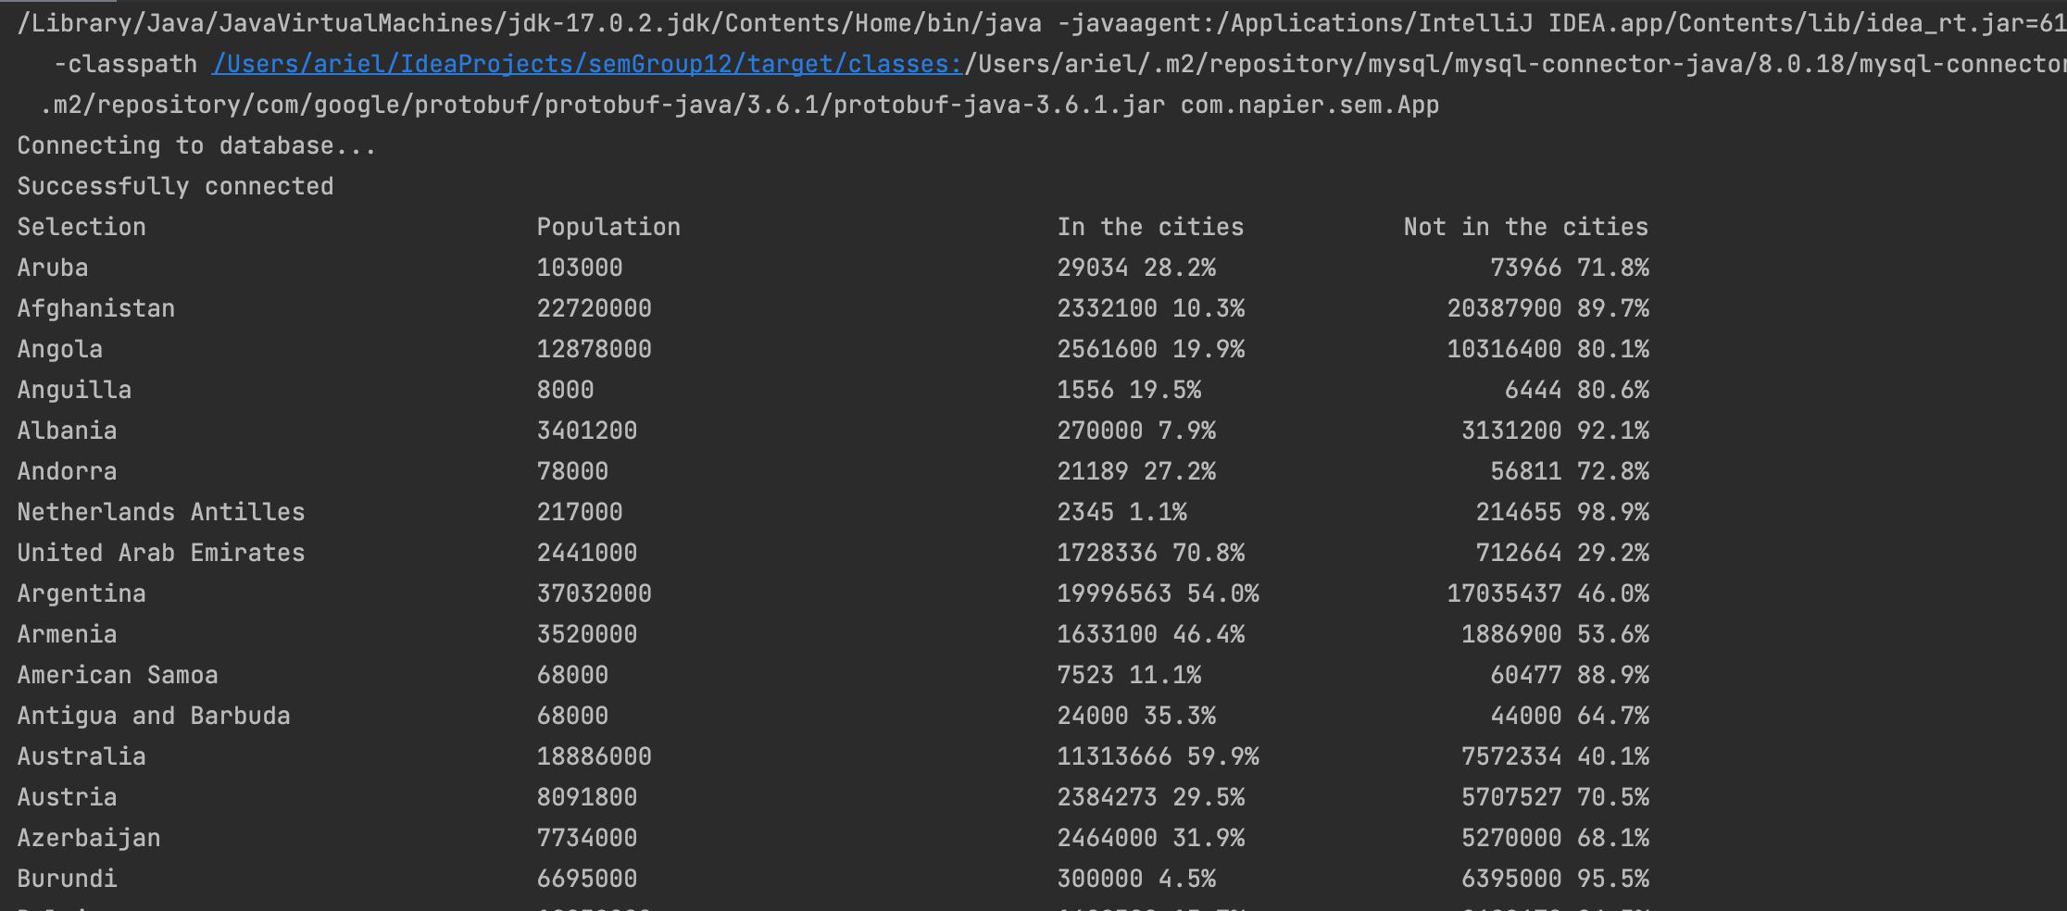Click Antigua and Barbuda's in-cities value 24000 35.3%
Image resolution: width=2067 pixels, height=911 pixels.
(x=1136, y=716)
